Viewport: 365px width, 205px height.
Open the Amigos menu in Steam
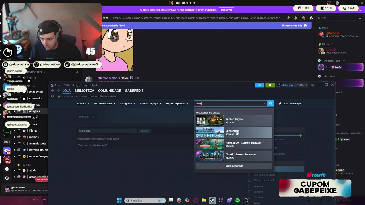76,85
